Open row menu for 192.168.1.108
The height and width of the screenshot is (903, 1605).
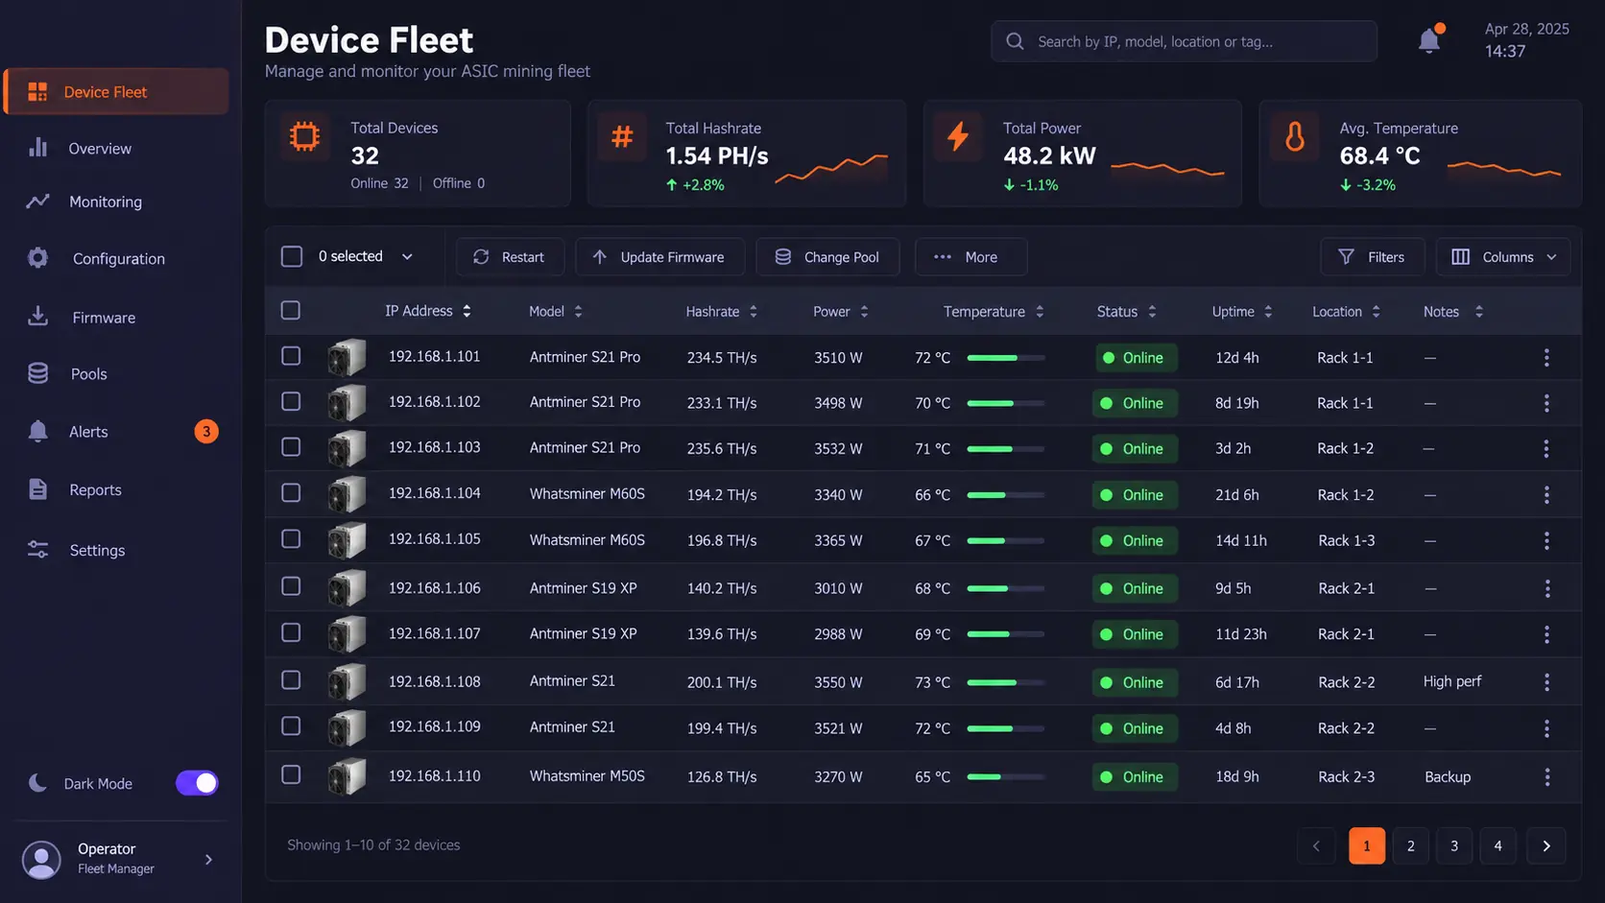click(1545, 681)
